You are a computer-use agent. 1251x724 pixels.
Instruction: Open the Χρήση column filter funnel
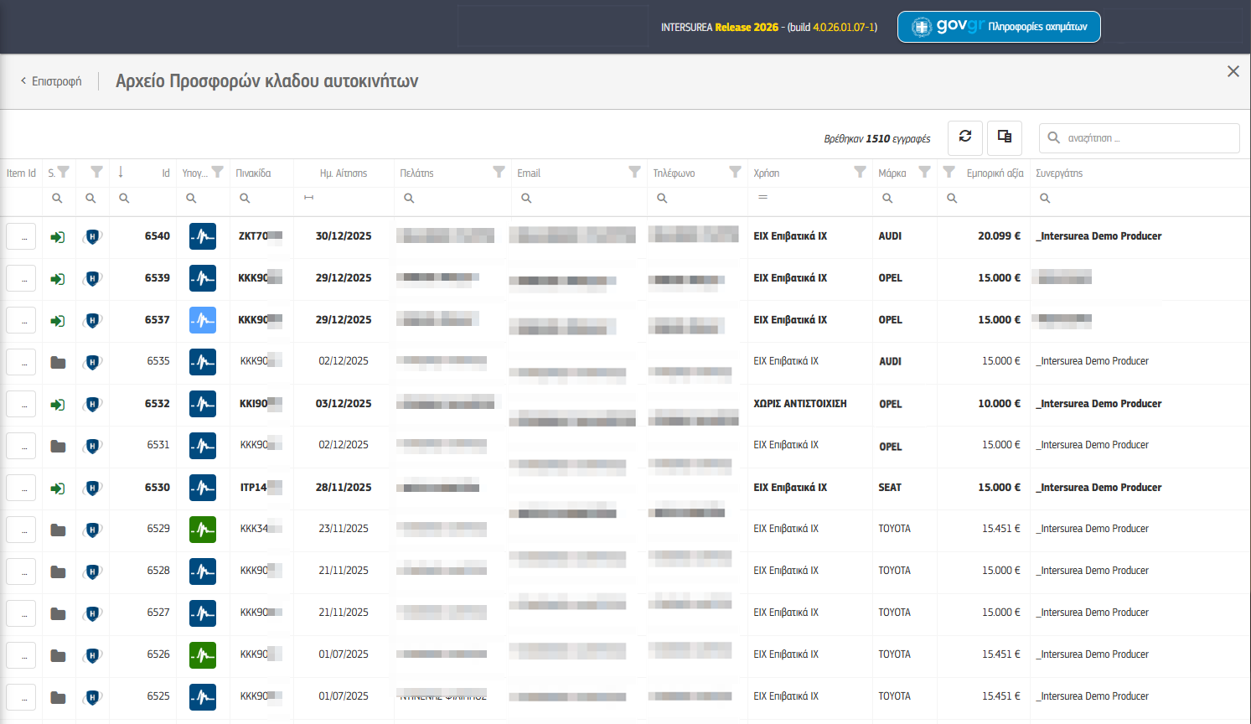click(860, 172)
